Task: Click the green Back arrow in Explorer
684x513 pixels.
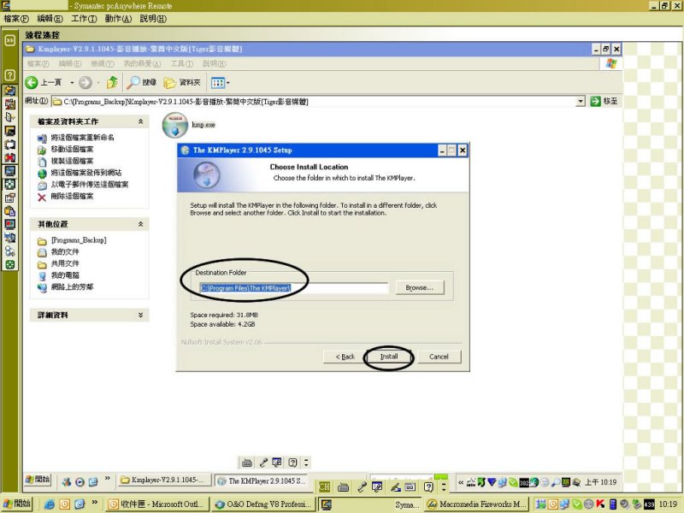Action: [32, 82]
